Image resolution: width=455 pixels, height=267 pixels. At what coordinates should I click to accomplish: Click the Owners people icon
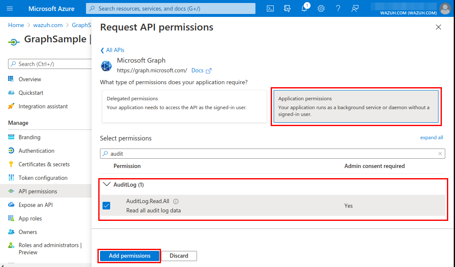(11, 231)
